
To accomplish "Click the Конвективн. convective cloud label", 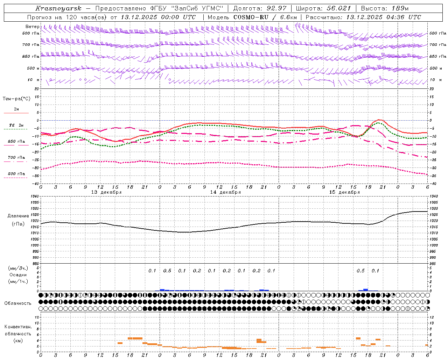I will (18, 327).
